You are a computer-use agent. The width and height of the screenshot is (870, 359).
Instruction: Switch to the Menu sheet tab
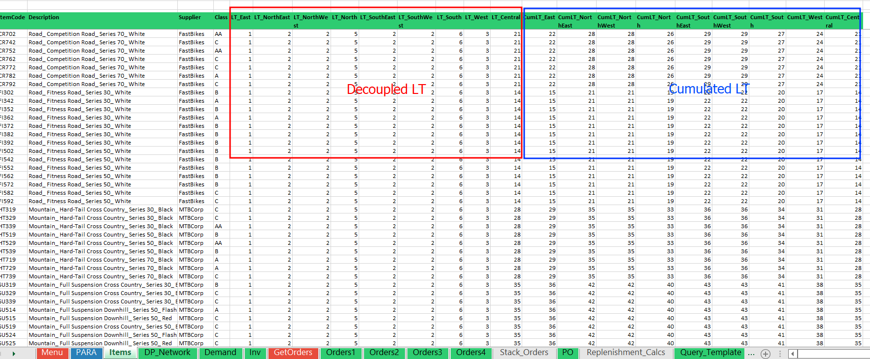click(52, 353)
